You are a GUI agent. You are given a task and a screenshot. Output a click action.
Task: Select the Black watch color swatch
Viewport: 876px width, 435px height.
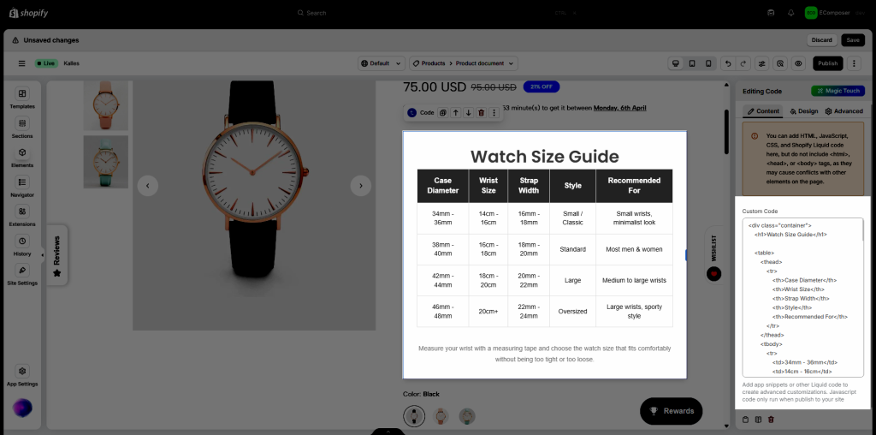pyautogui.click(x=414, y=416)
